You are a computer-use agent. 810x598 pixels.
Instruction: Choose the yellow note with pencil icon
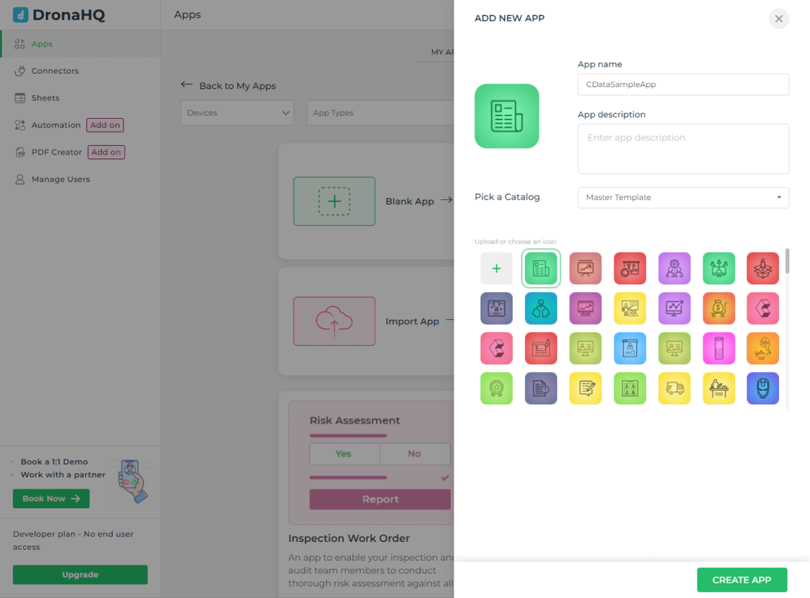585,388
